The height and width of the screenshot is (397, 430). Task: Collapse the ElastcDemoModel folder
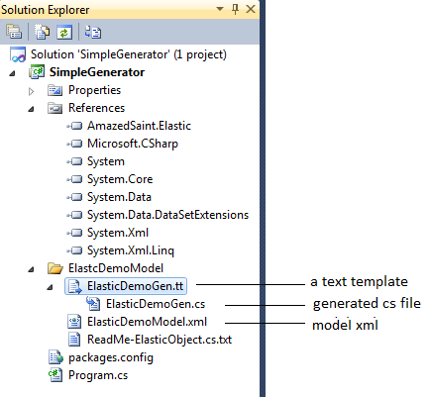31,269
